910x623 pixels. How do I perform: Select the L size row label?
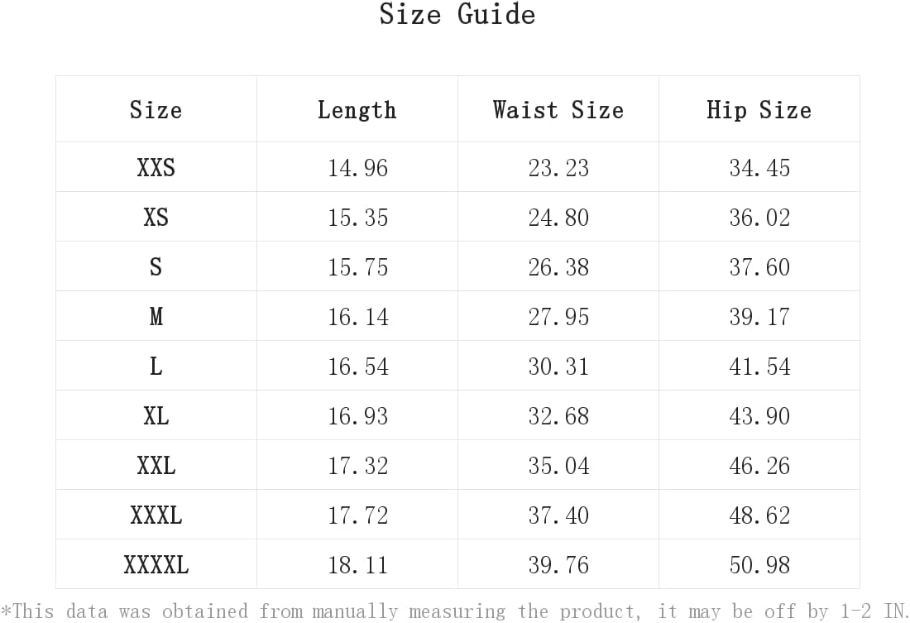[156, 367]
